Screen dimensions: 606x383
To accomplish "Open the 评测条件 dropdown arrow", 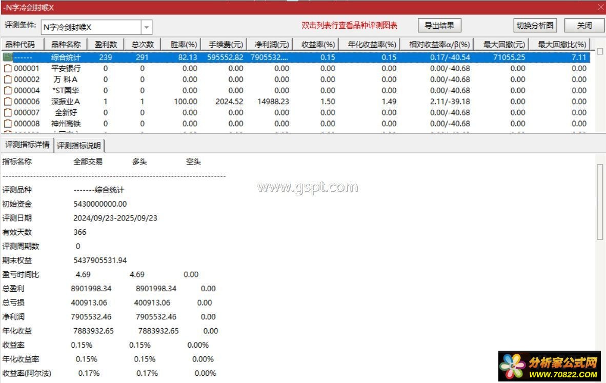I will coord(147,28).
